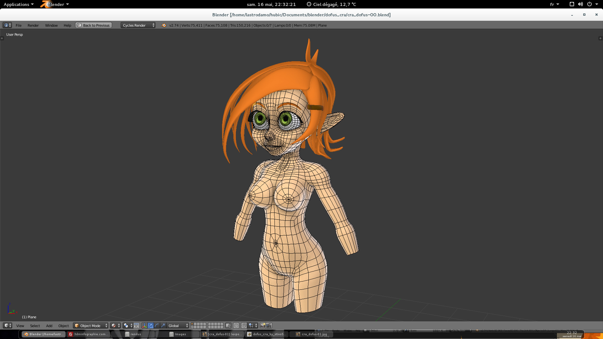Click the weather indicator Ciel dégagé

(x=331, y=4)
